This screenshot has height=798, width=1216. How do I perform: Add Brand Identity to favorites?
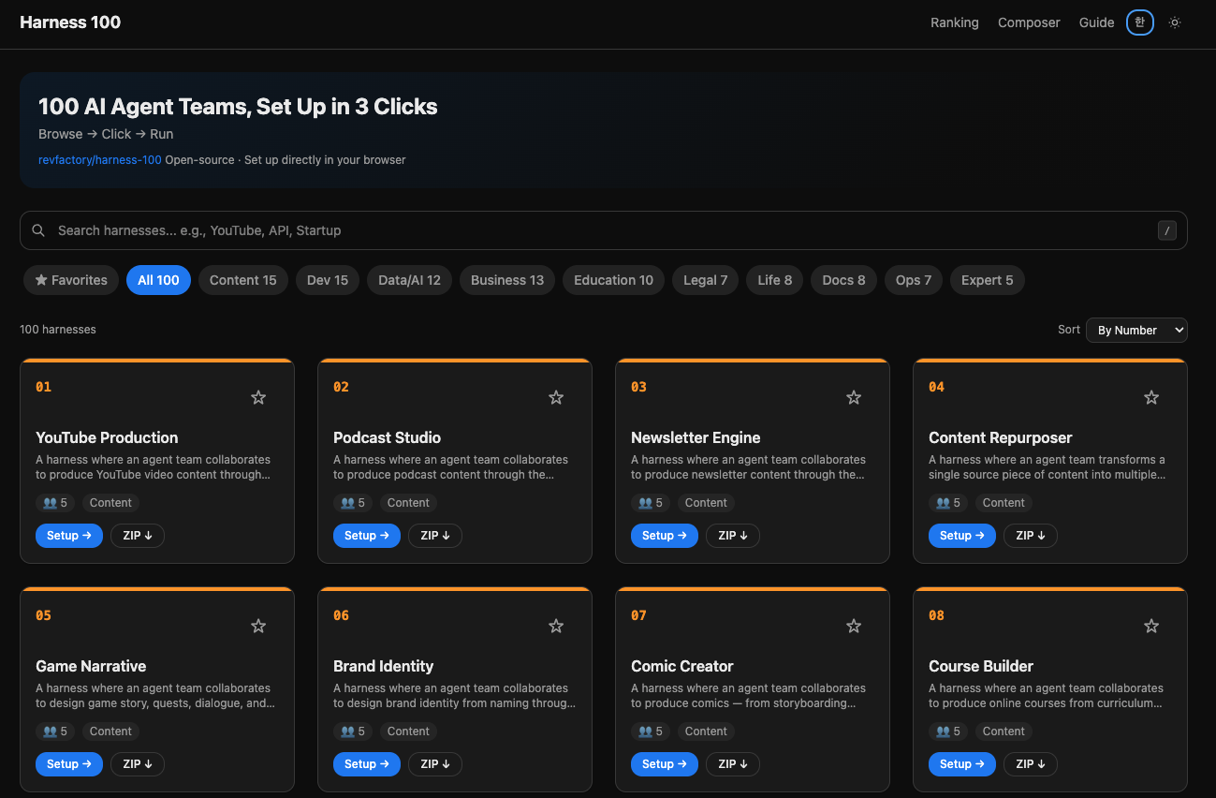[556, 626]
